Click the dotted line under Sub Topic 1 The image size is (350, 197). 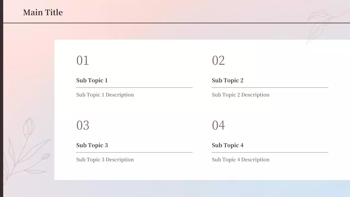(x=134, y=88)
